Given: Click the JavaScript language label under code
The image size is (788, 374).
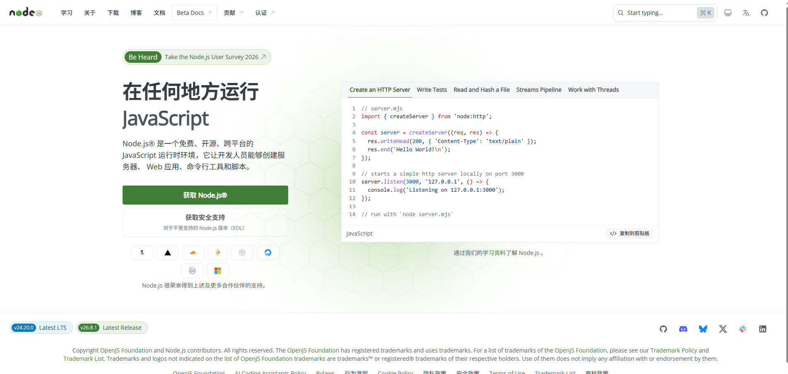Looking at the screenshot, I should [359, 233].
